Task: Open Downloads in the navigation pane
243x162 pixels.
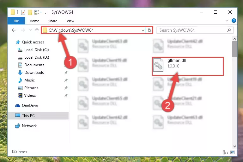Action: pyautogui.click(x=34, y=73)
